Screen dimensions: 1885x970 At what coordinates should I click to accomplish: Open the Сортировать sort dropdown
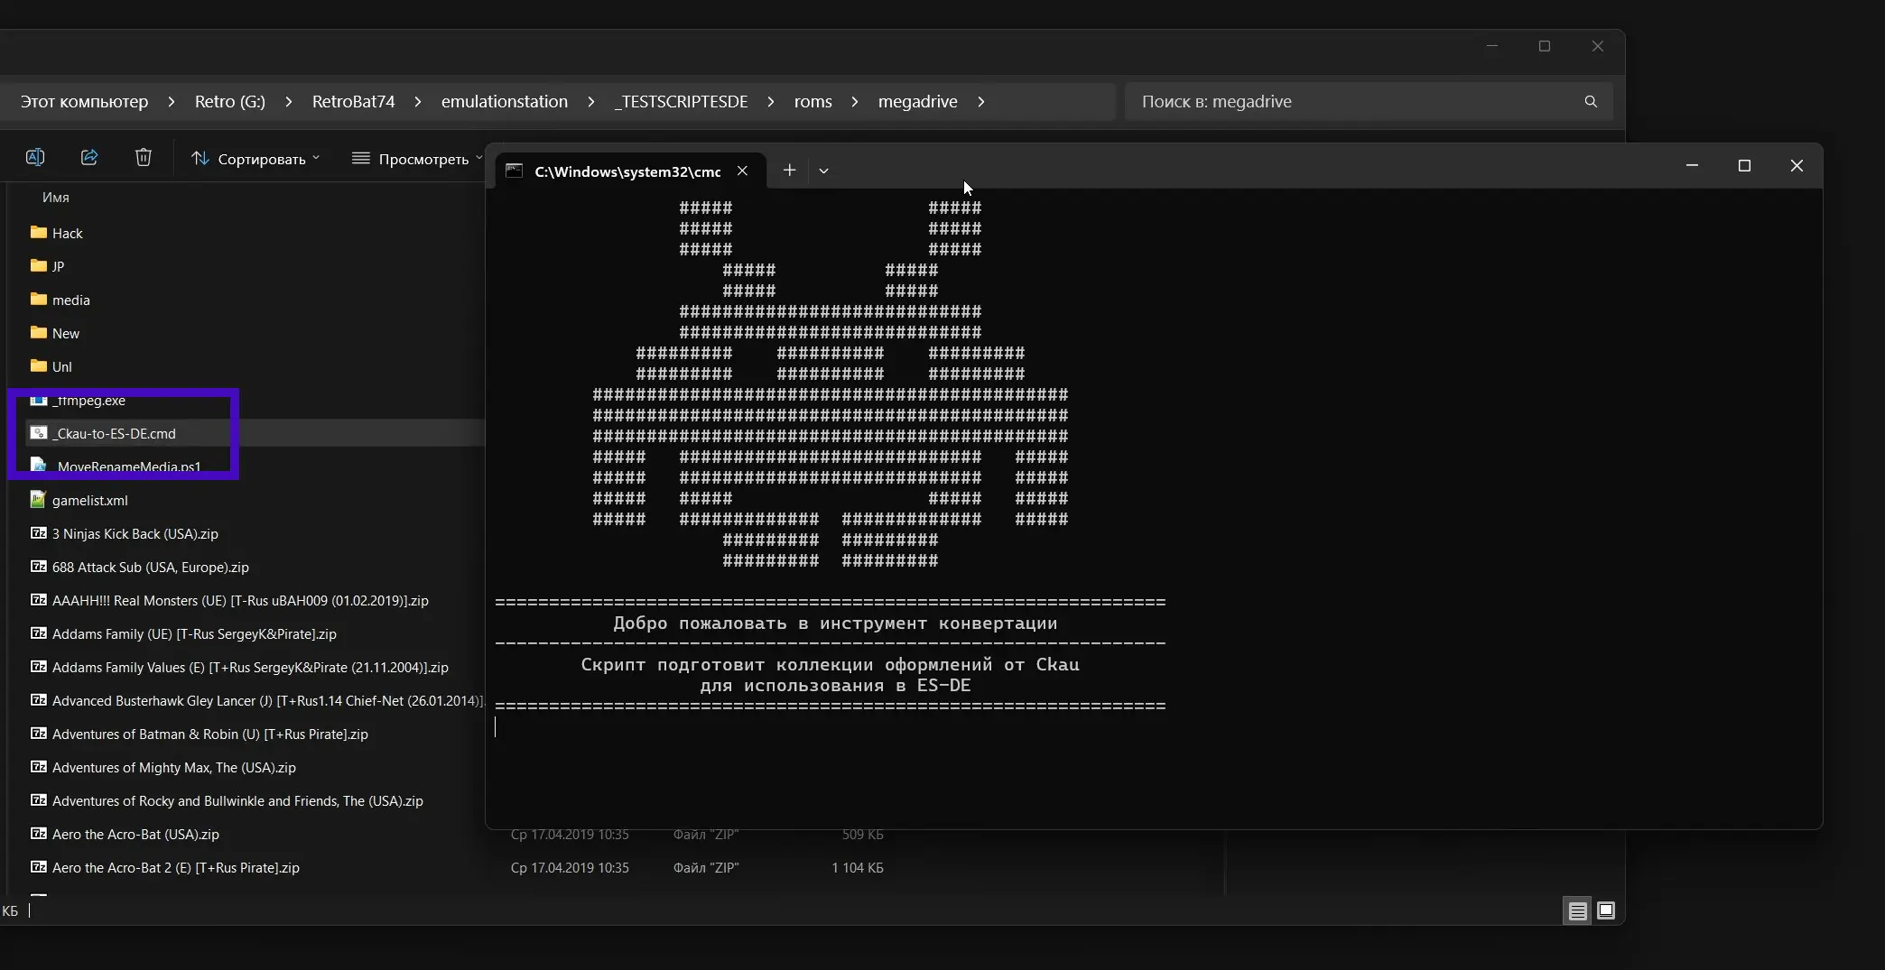click(256, 159)
